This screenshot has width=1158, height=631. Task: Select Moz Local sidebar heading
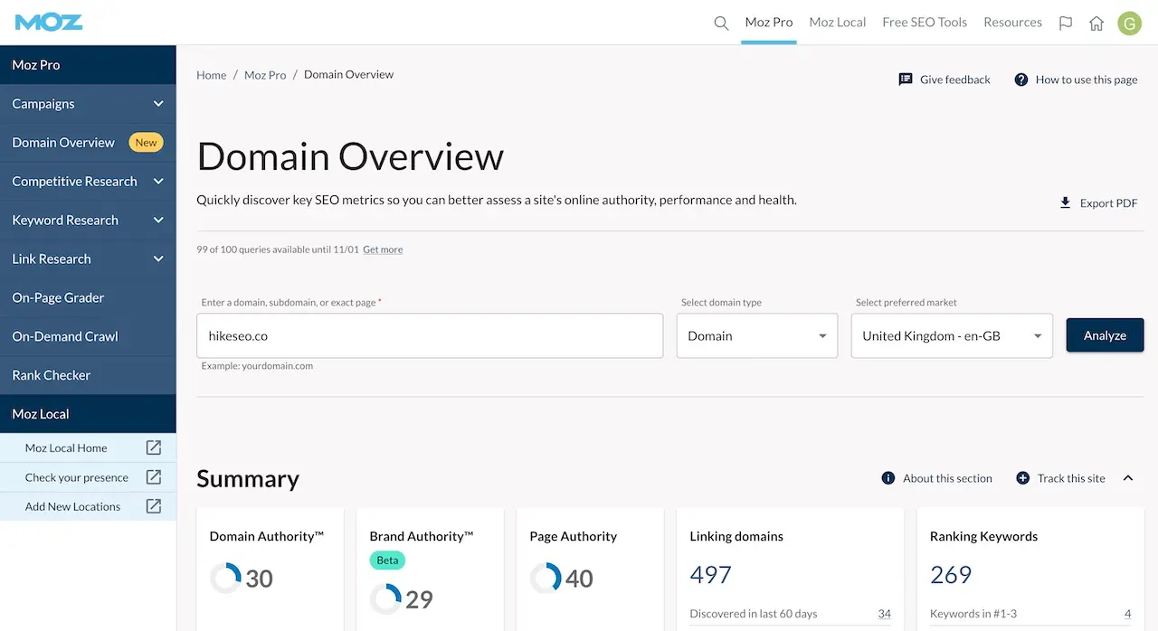(88, 414)
